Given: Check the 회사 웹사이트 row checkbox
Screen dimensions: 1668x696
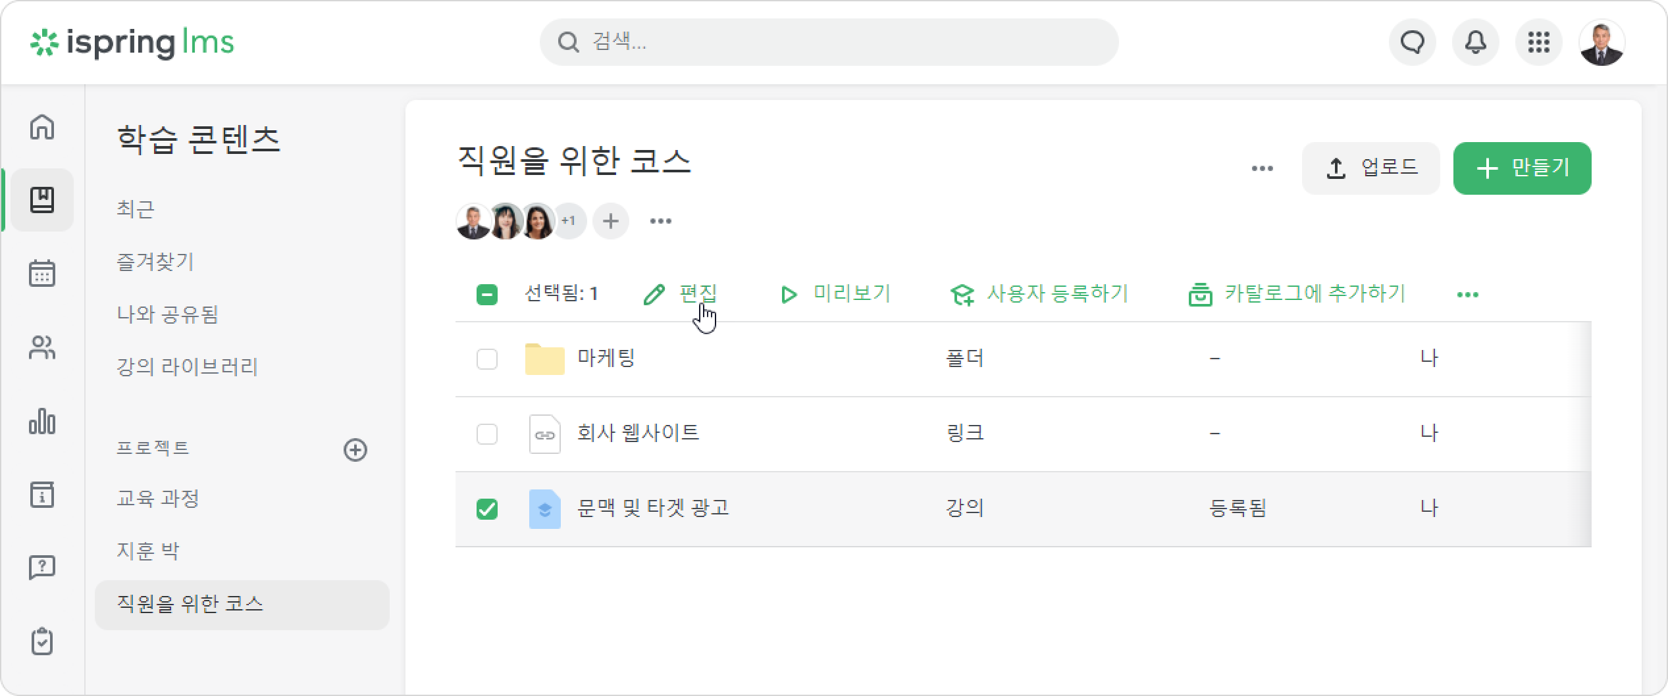Looking at the screenshot, I should pos(487,434).
